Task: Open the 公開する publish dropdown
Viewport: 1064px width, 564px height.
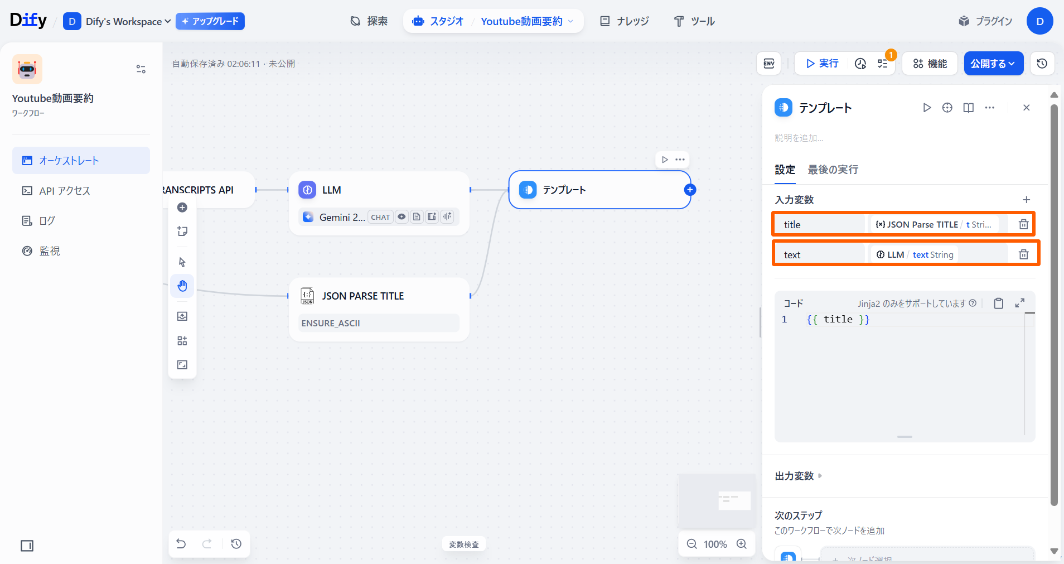Action: (993, 64)
